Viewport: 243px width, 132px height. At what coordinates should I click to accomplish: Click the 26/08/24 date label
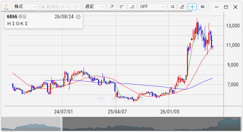pos(64,17)
